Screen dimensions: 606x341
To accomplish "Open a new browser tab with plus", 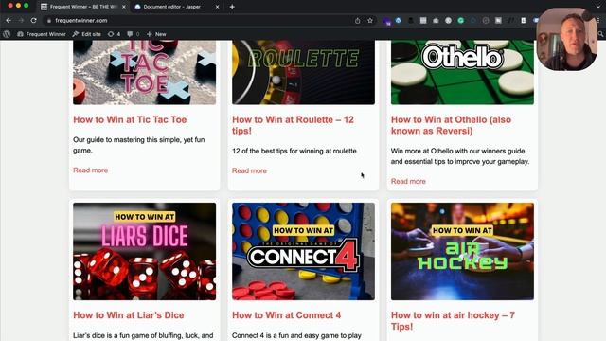I will pos(232,7).
